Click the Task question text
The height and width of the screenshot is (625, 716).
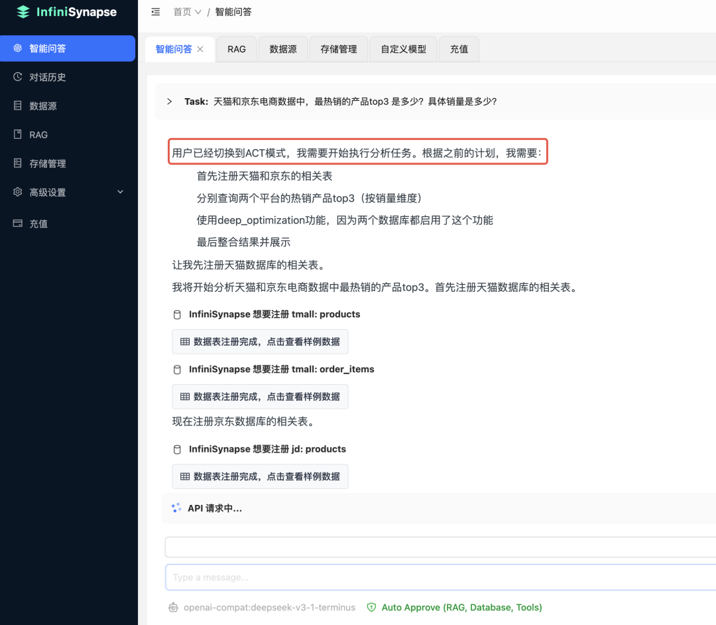[355, 102]
